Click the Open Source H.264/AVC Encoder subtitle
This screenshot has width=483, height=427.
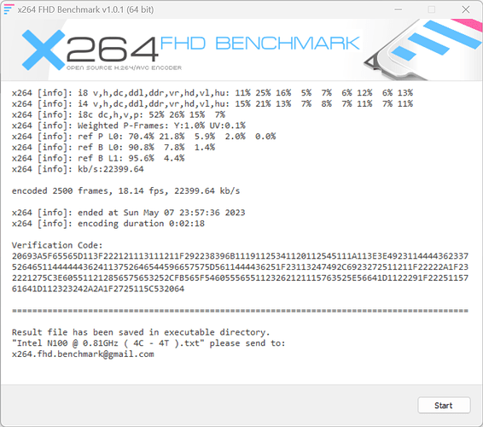click(124, 67)
